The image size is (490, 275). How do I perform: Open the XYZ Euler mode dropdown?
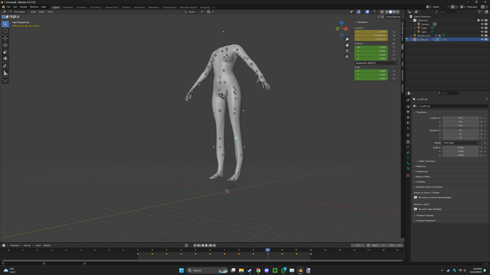(461, 143)
